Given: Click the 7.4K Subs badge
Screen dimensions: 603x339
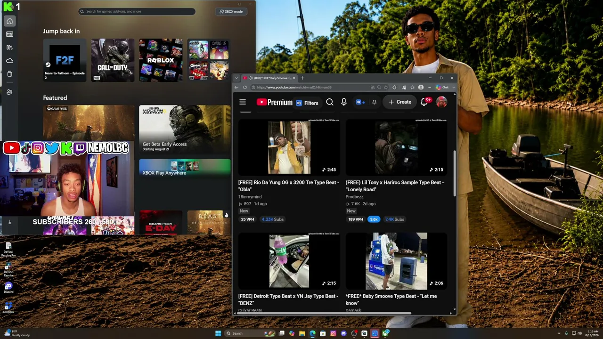Looking at the screenshot, I should pos(395,219).
